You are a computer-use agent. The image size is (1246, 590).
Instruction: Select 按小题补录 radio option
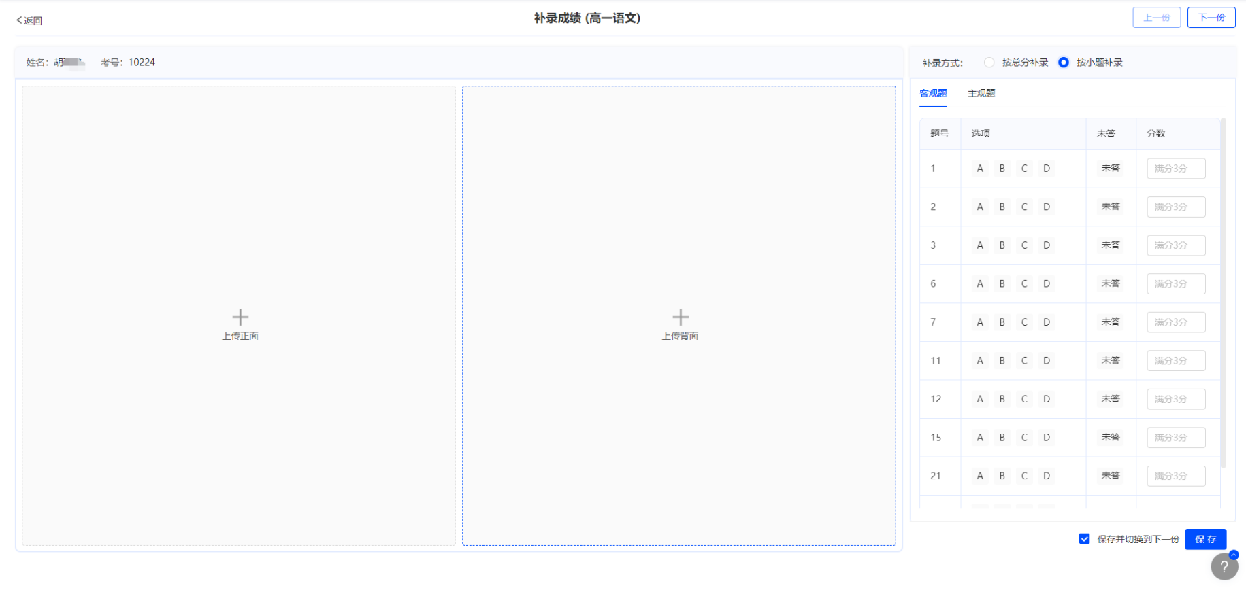coord(1064,63)
